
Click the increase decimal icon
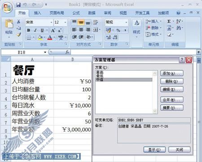point(108,37)
